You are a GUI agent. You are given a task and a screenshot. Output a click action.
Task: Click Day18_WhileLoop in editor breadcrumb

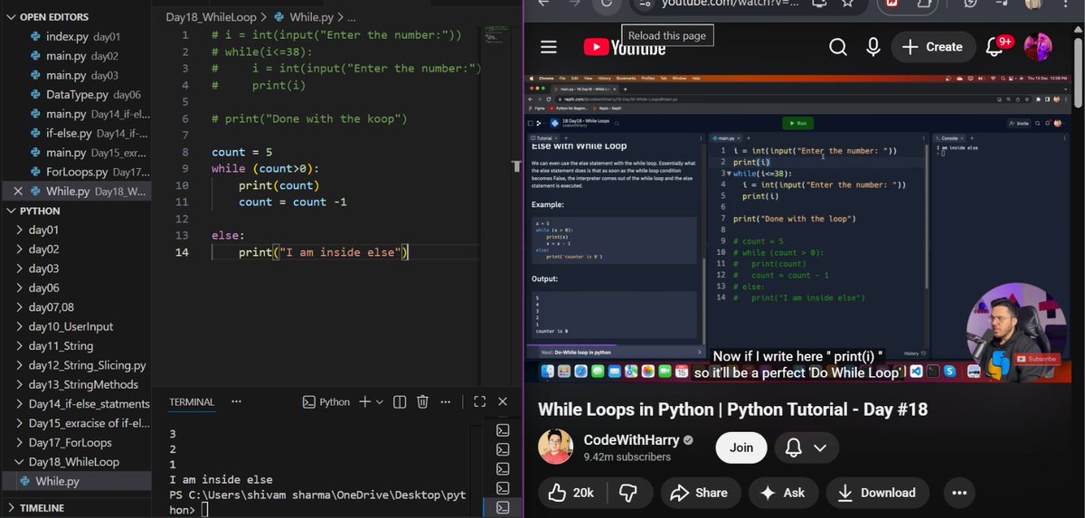click(x=212, y=16)
